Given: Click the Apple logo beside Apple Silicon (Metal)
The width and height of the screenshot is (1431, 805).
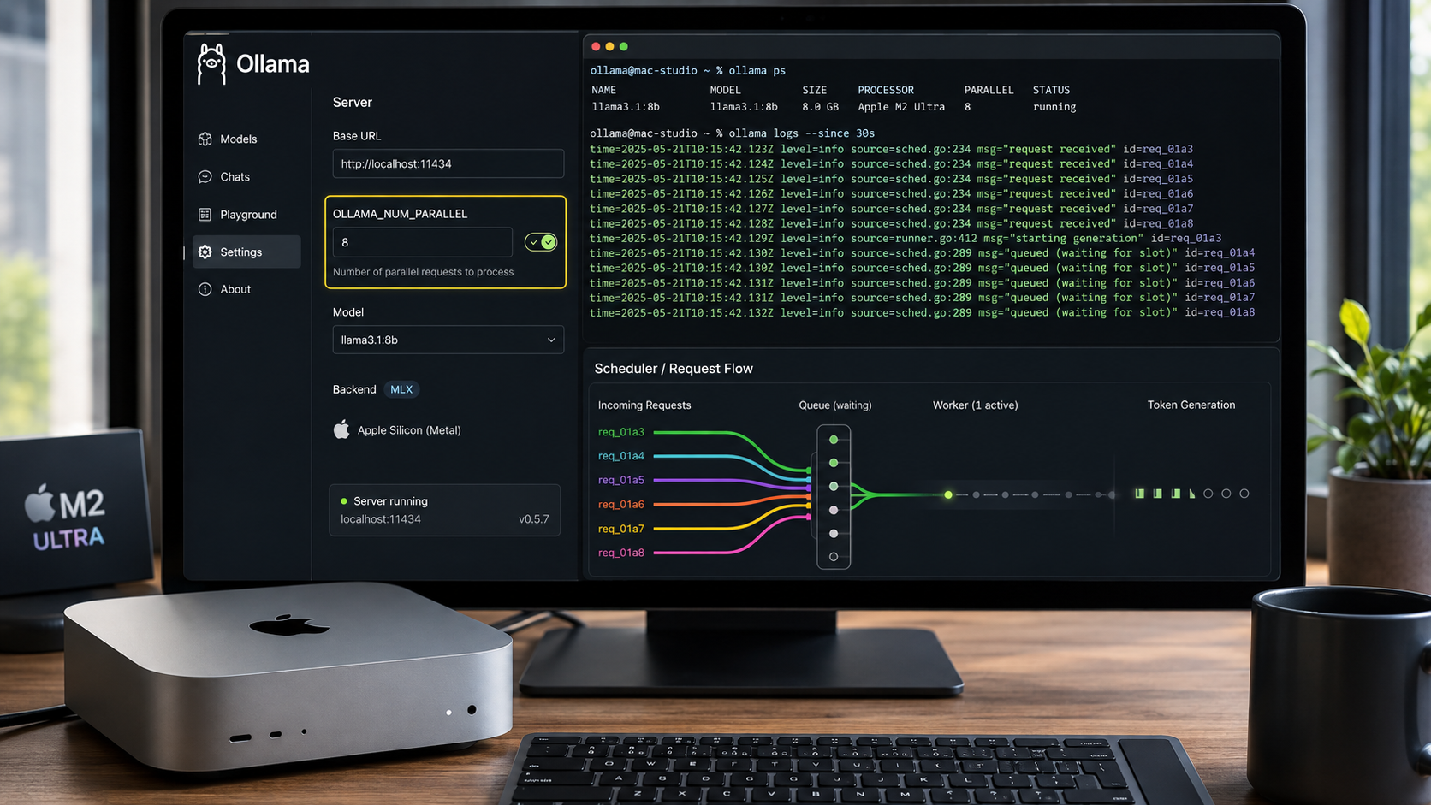Looking at the screenshot, I should click(341, 429).
